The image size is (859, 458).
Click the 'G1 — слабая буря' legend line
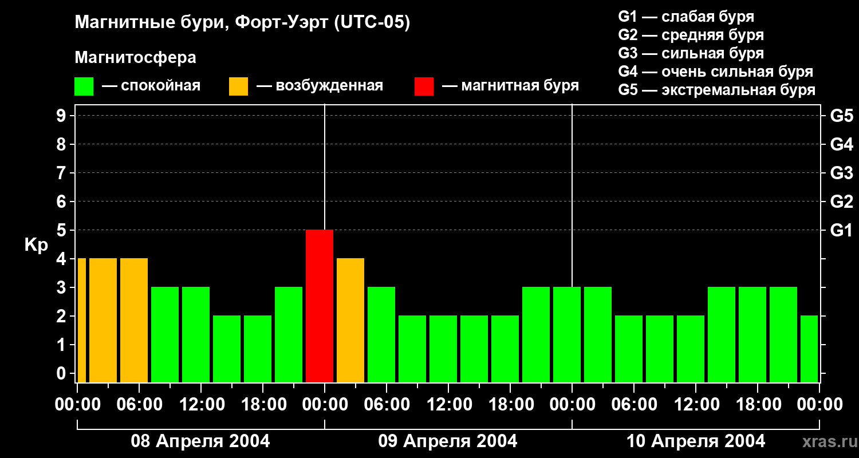pyautogui.click(x=686, y=17)
